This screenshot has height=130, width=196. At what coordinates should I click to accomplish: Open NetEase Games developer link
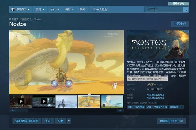pyautogui.click(x=155, y=95)
